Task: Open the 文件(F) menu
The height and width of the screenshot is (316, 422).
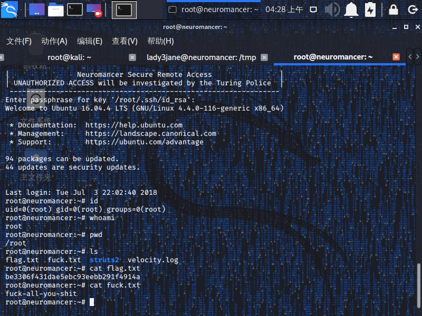Action: tap(19, 41)
